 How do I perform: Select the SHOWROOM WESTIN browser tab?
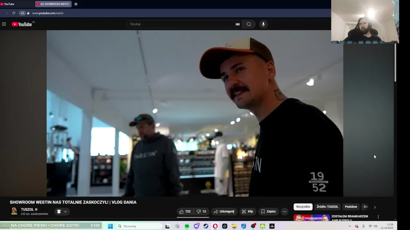[x=53, y=4]
